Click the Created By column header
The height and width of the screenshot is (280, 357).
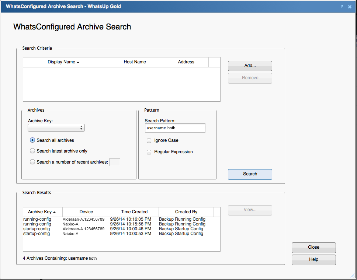pyautogui.click(x=186, y=212)
